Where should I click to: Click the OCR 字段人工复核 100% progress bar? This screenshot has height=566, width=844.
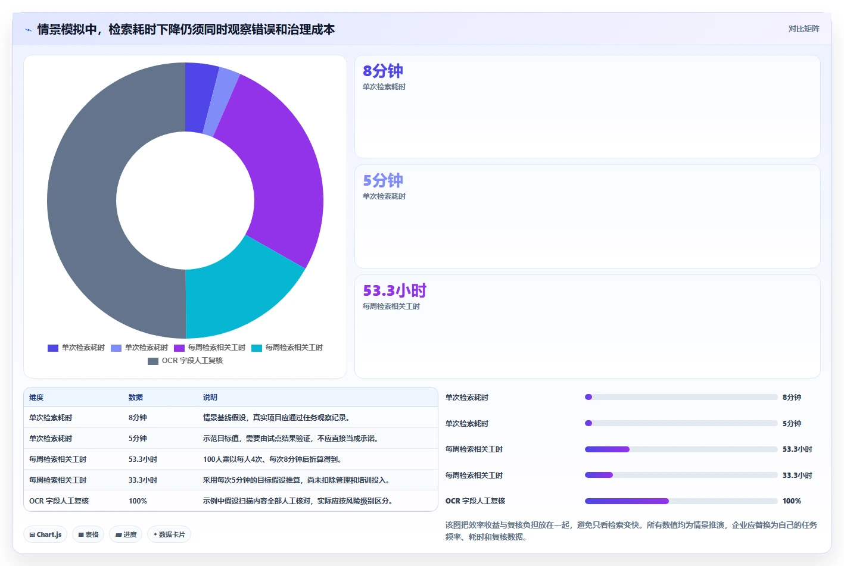(681, 501)
